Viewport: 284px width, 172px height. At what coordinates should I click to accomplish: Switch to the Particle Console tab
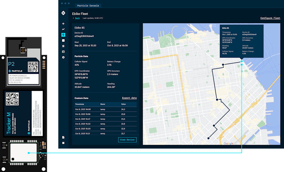click(x=88, y=6)
